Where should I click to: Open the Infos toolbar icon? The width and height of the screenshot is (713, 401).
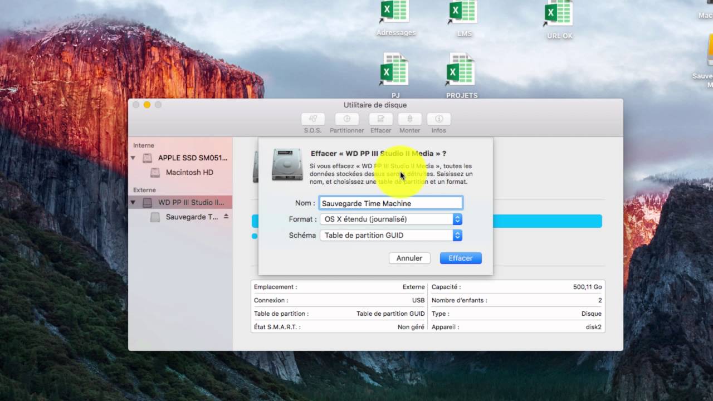click(439, 119)
